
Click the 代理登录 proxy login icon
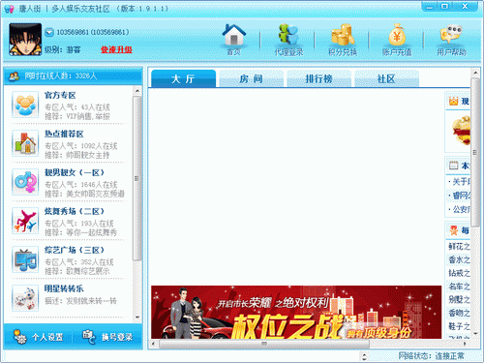coord(288,35)
